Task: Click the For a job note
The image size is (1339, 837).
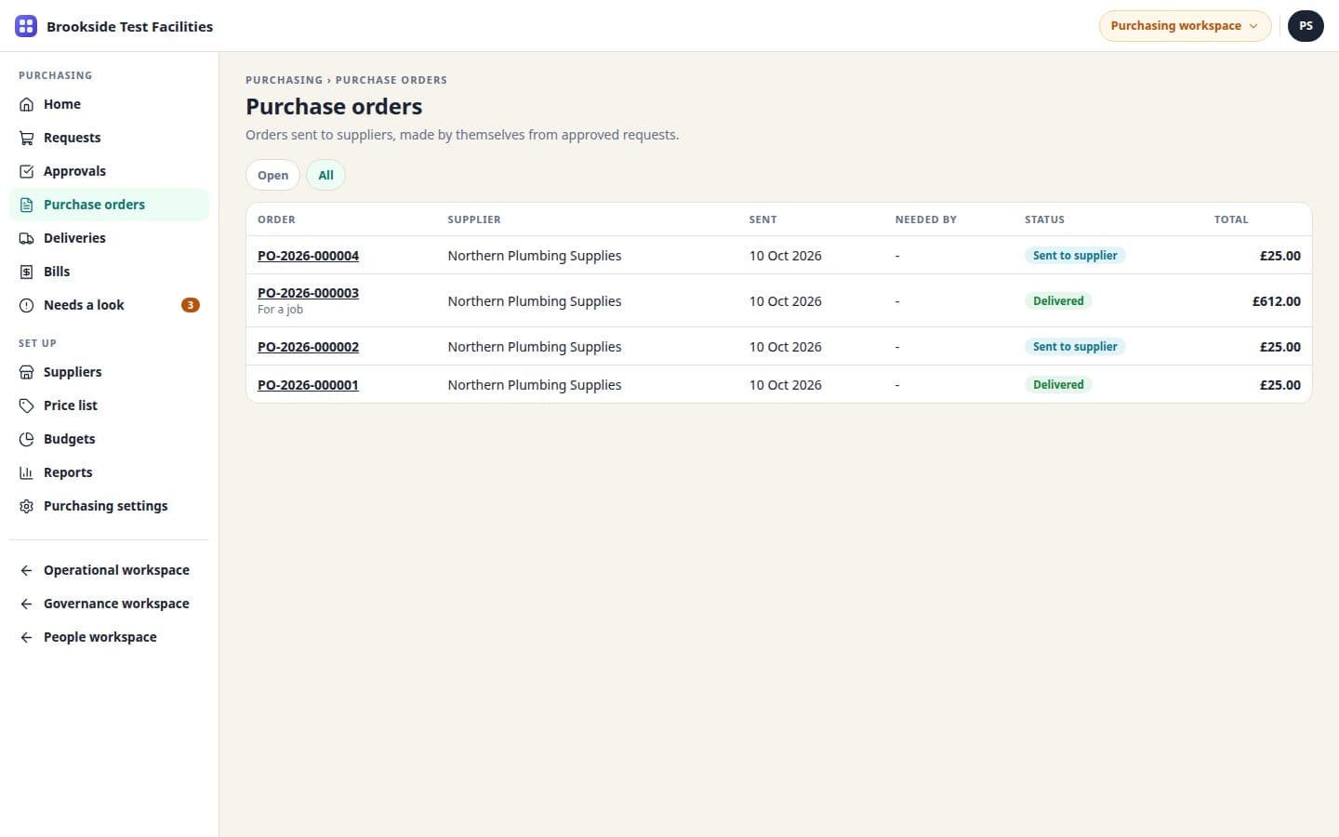Action: click(x=280, y=310)
